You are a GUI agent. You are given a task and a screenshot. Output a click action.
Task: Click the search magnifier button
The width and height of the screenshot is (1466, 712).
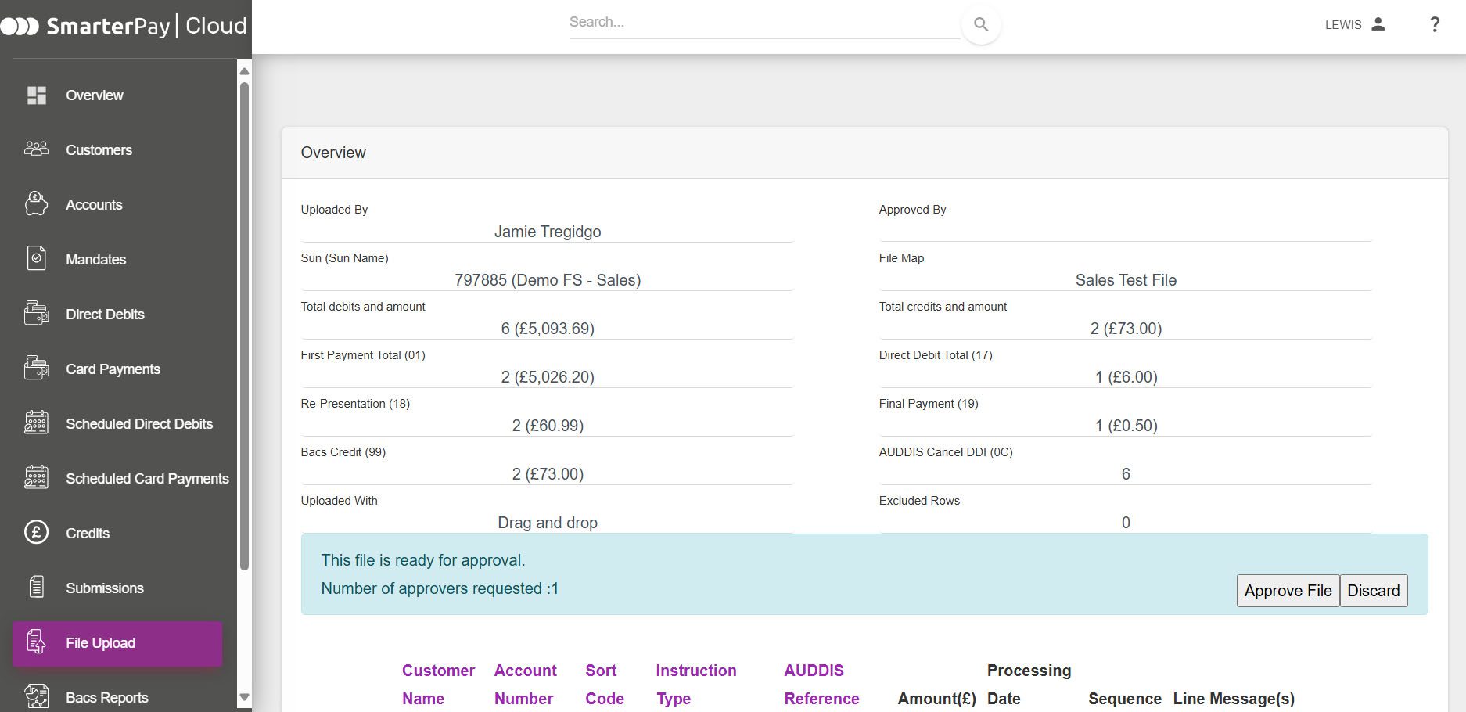click(x=980, y=25)
